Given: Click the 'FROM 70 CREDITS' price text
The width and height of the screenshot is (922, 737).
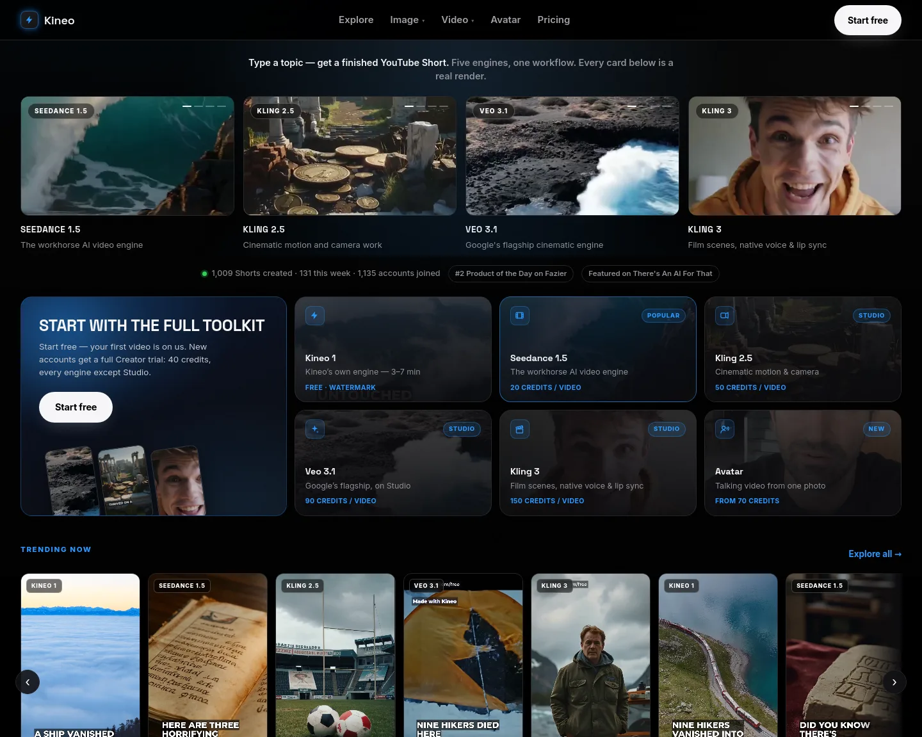Looking at the screenshot, I should [x=747, y=501].
